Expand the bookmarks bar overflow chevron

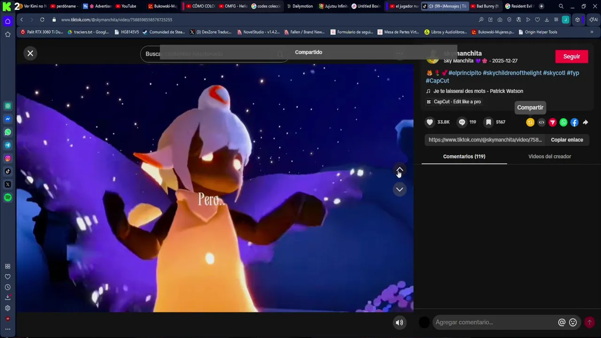592,32
